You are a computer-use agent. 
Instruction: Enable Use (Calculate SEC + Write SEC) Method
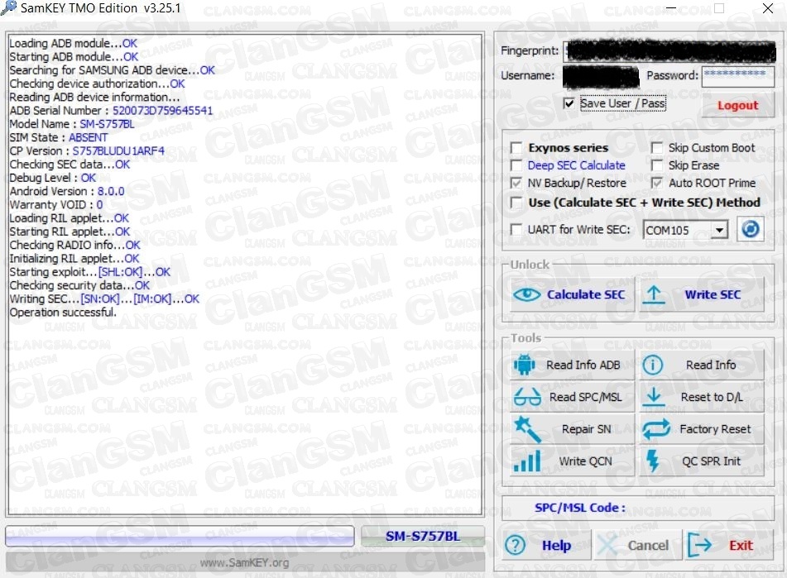pyautogui.click(x=516, y=203)
